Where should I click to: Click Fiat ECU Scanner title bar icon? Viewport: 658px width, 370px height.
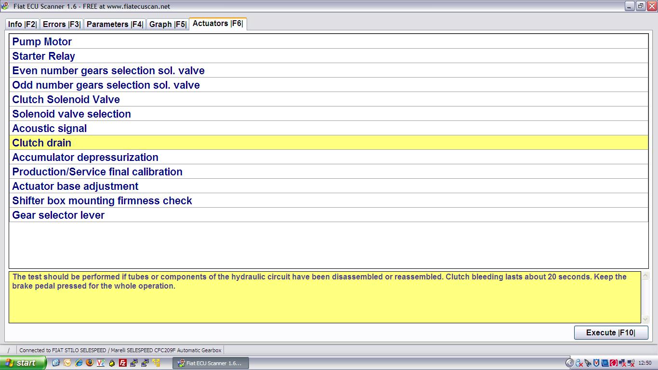(5, 6)
